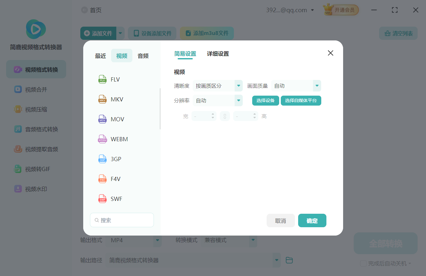This screenshot has height=276, width=426.
Task: Toggle the width-height link chain icon
Action: (x=225, y=116)
